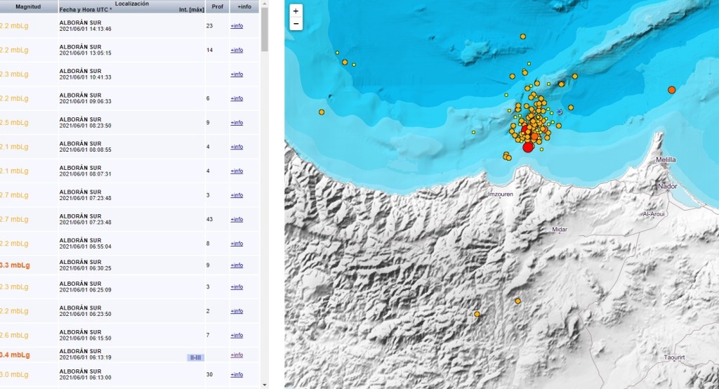Click the II-III intensity badge
Image resolution: width=719 pixels, height=389 pixels.
point(195,357)
